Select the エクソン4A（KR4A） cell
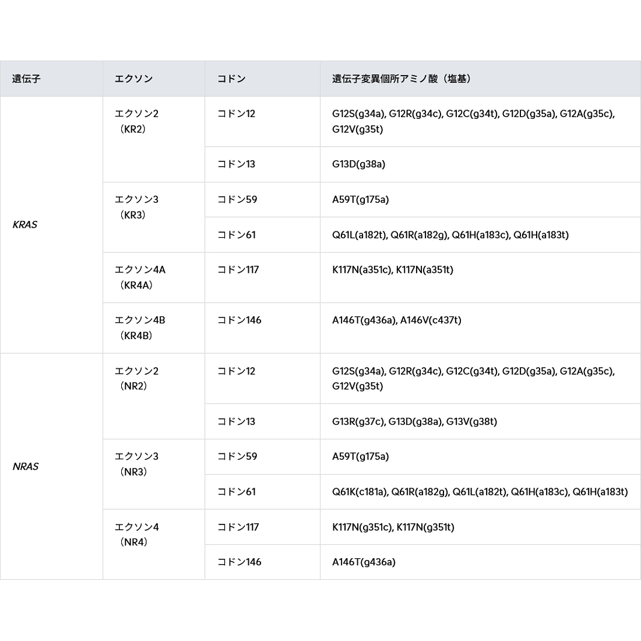 pos(154,277)
